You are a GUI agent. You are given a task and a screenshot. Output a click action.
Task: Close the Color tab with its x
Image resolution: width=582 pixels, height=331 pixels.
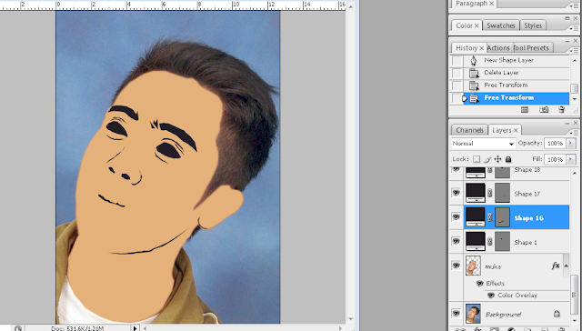[477, 25]
